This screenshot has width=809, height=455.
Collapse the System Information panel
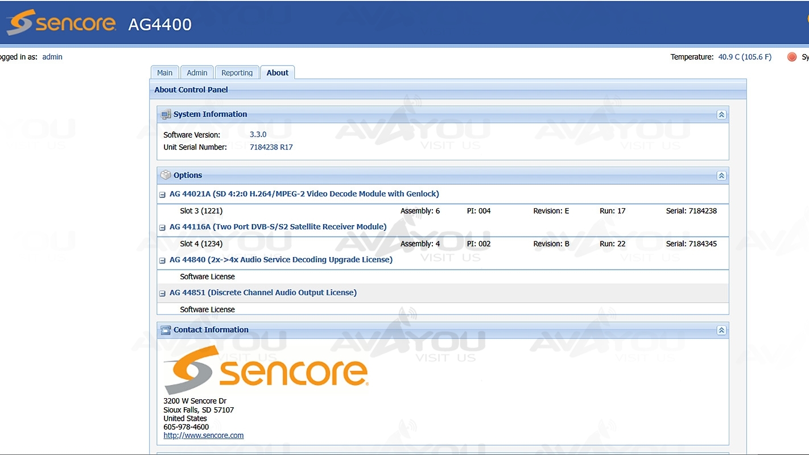pyautogui.click(x=721, y=115)
